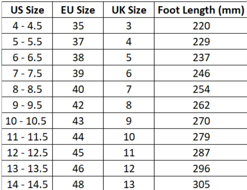Click the cell containing 4 - 4.5
This screenshot has width=247, height=190.
(x=27, y=25)
